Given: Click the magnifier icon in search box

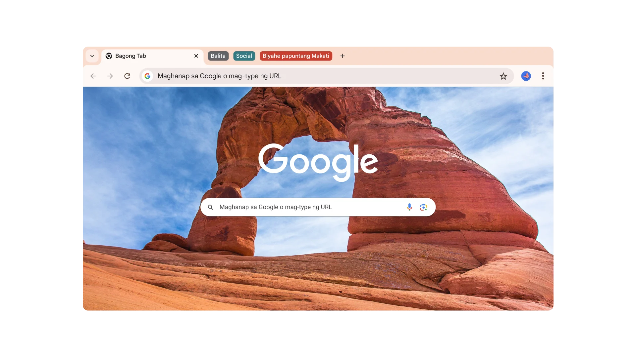Looking at the screenshot, I should tap(210, 207).
